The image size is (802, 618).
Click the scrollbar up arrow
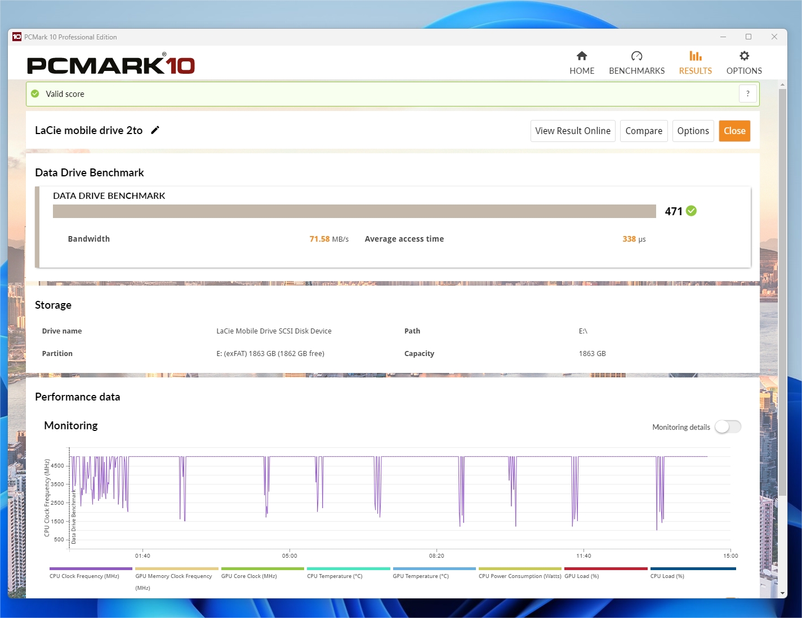(x=782, y=85)
